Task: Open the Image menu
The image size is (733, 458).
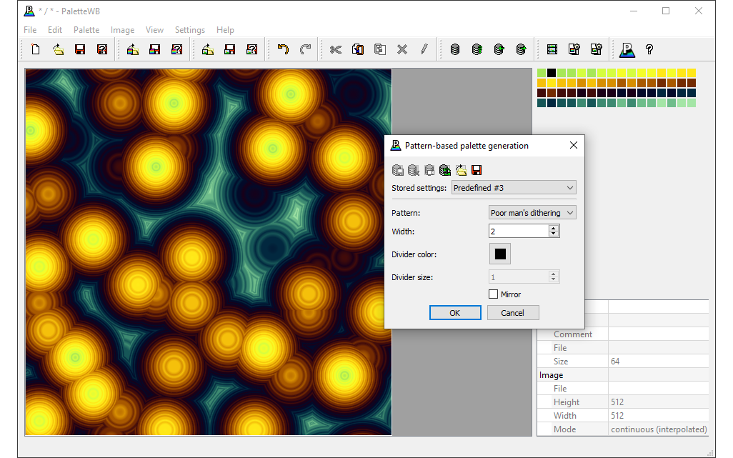Action: point(122,30)
